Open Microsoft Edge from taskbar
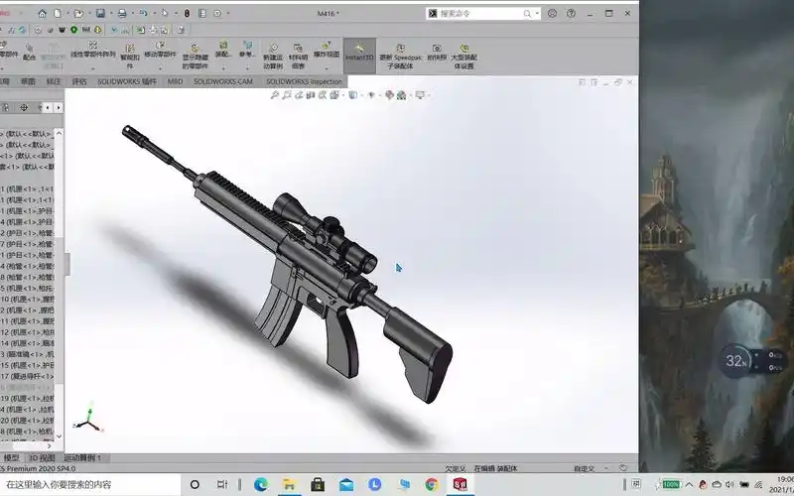The height and width of the screenshot is (496, 794). point(261,484)
